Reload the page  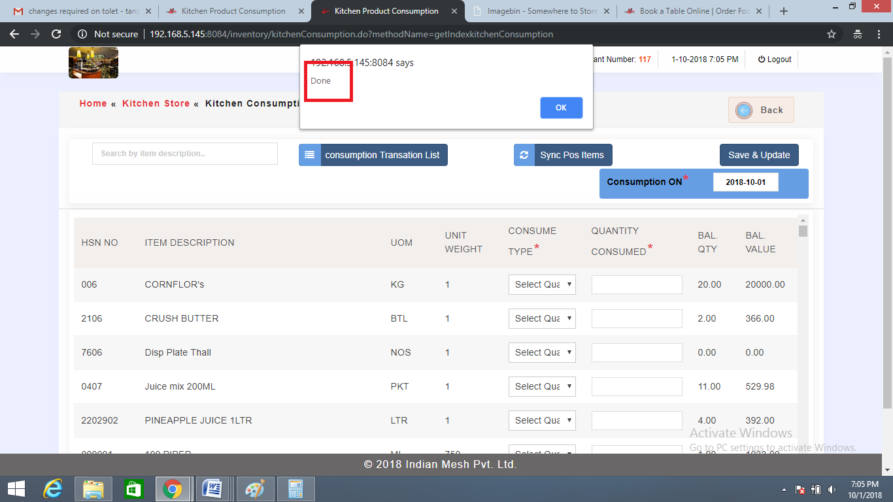[56, 34]
